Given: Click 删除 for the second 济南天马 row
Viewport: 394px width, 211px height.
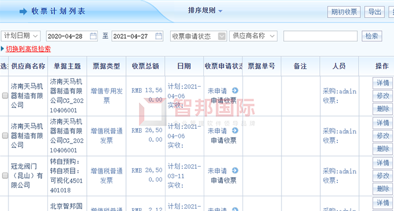Looking at the screenshot, I should [x=383, y=149].
